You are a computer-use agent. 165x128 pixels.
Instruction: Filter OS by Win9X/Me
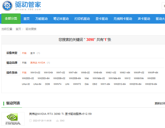tap(139, 78)
